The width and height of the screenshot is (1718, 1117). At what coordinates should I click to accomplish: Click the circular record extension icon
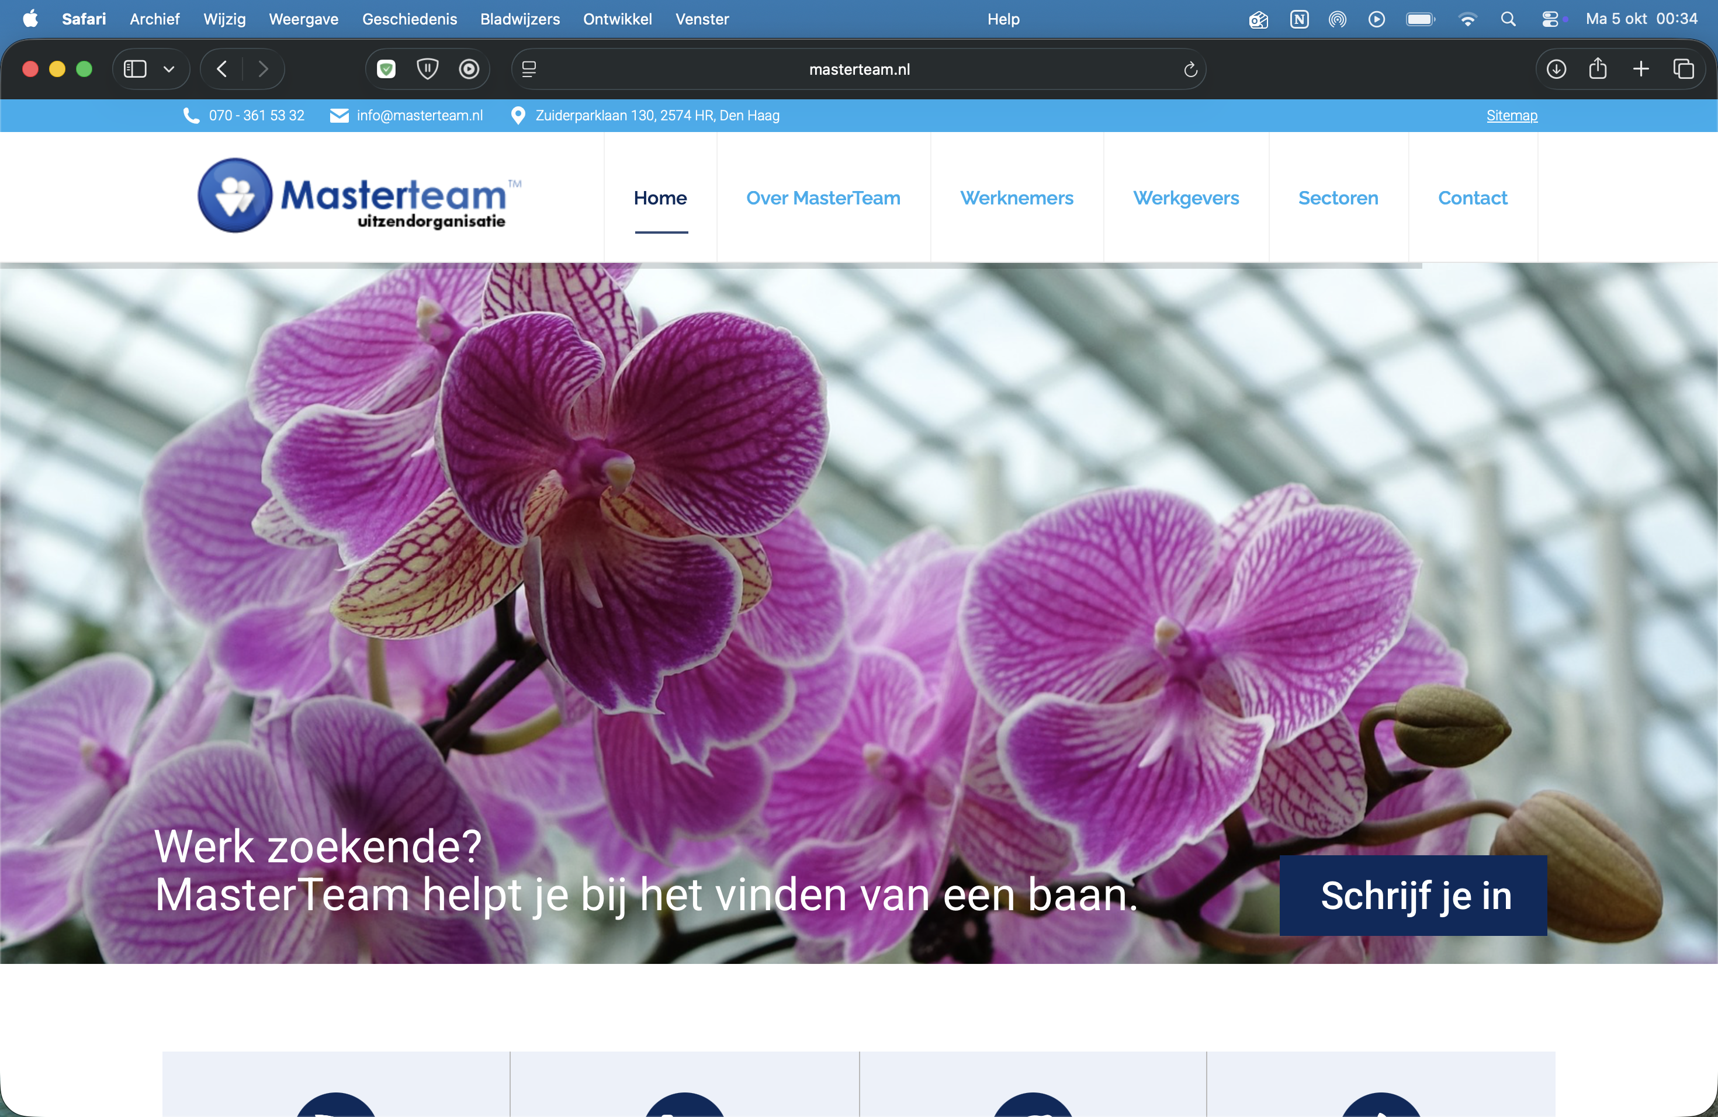469,70
